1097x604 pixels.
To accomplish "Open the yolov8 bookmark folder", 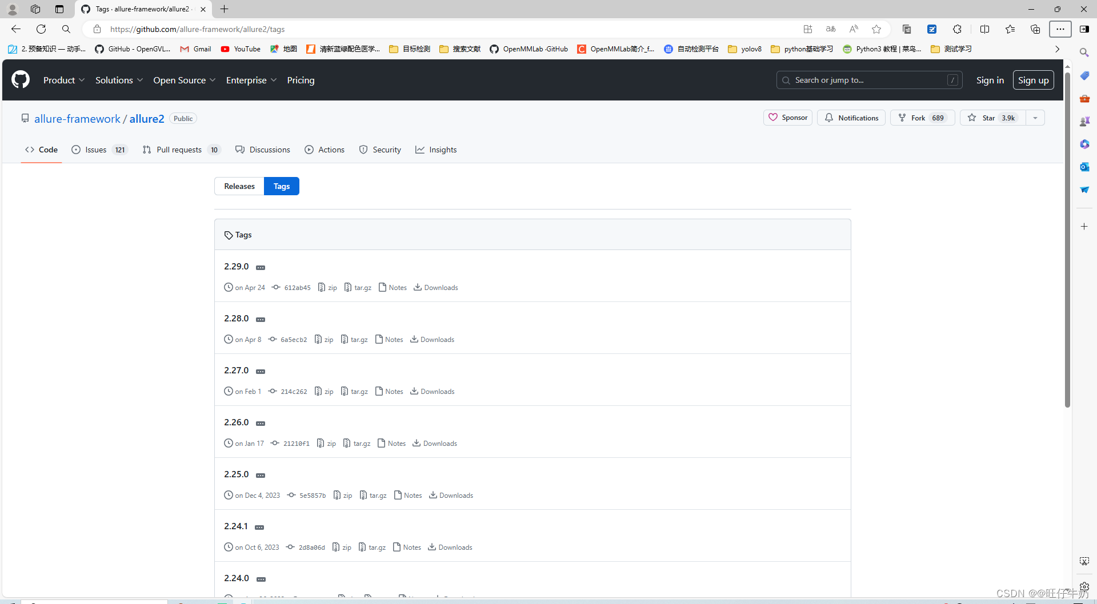I will [744, 49].
